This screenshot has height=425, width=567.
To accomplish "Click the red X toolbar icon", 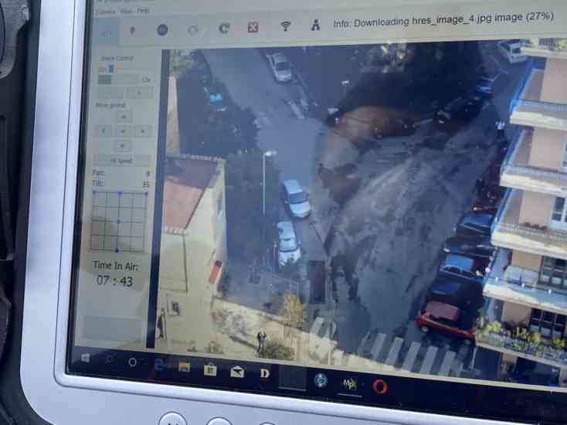I will point(253,27).
